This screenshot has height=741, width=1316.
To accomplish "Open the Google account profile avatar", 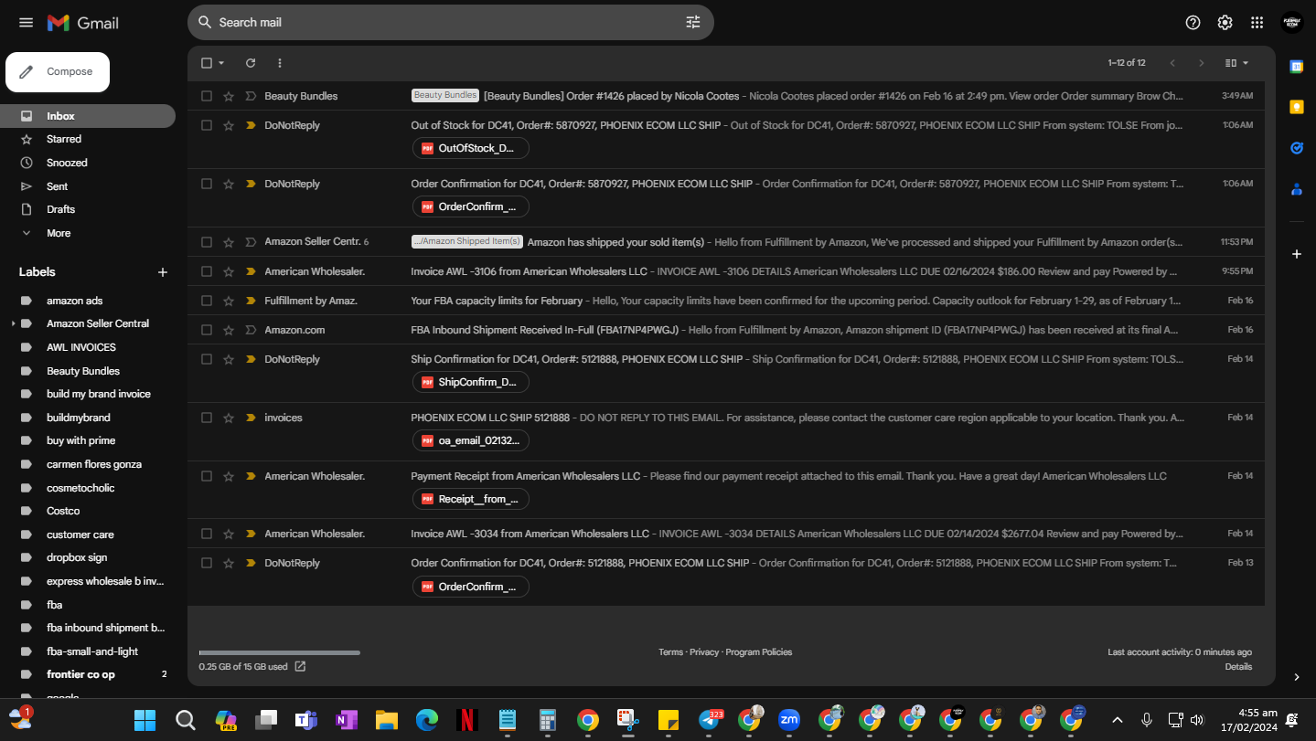I will [1291, 23].
